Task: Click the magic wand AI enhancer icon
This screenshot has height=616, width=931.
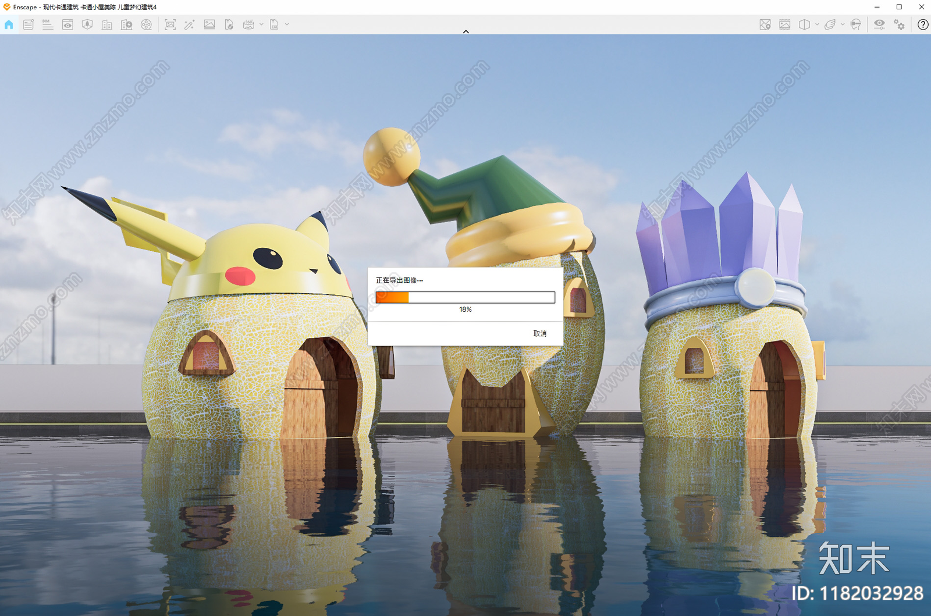Action: tap(190, 24)
